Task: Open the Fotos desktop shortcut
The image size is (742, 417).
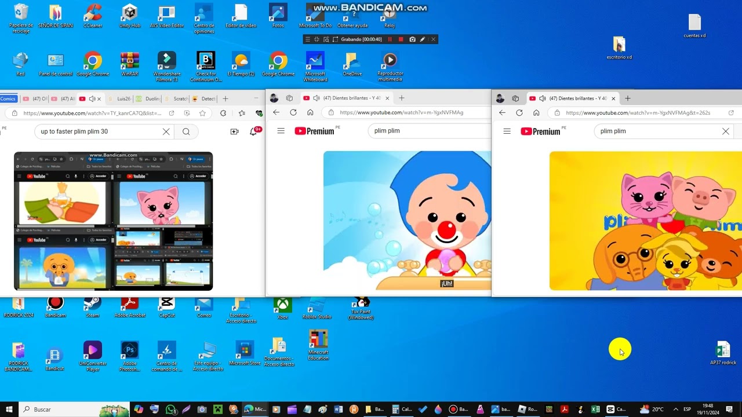Action: 278,16
